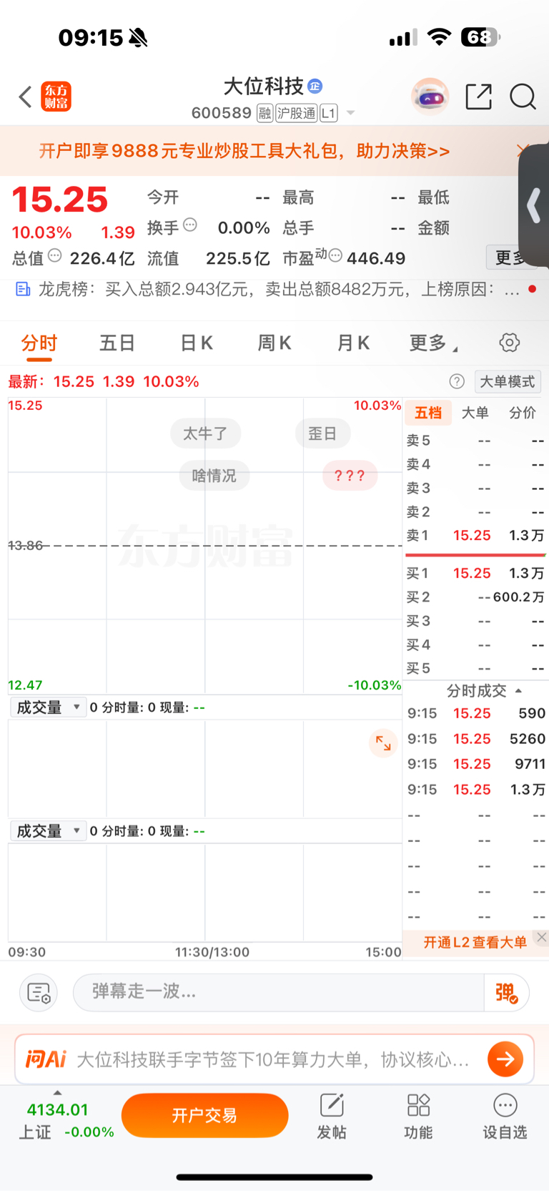
Task: Focus the 弹幕走一波 input field
Action: point(279,992)
